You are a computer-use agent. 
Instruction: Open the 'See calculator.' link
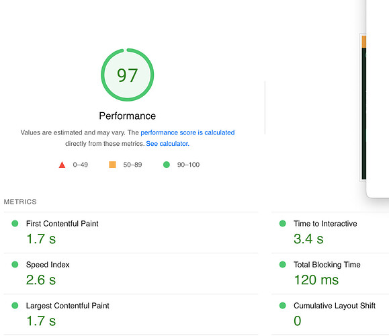167,144
